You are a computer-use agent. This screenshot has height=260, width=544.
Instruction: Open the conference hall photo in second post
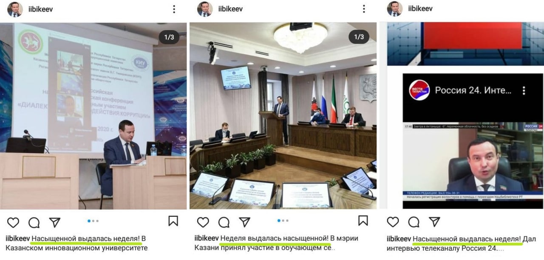coord(283,115)
